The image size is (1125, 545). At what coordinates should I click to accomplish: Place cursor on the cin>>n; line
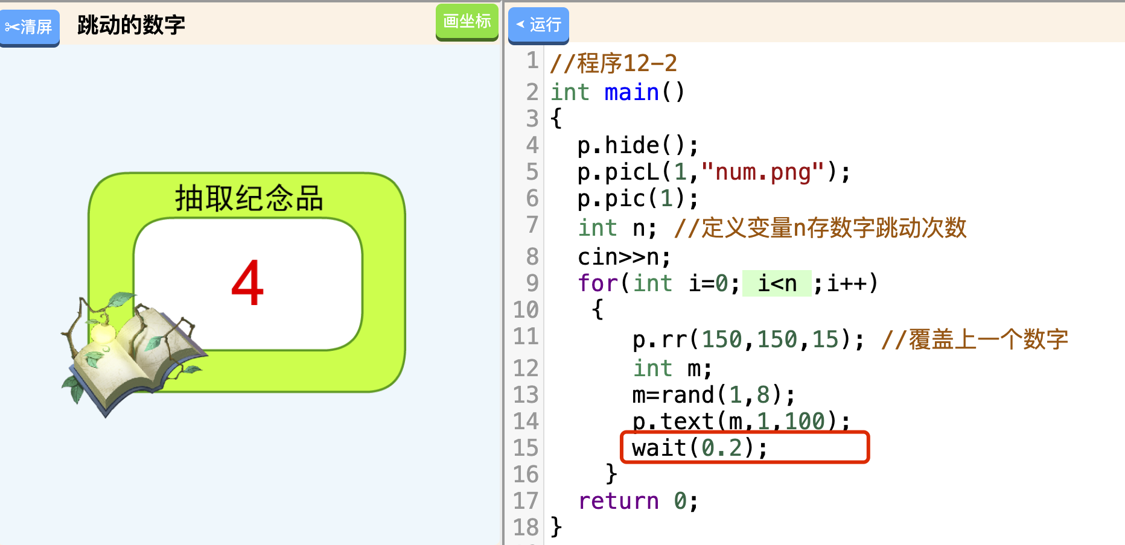click(x=624, y=257)
